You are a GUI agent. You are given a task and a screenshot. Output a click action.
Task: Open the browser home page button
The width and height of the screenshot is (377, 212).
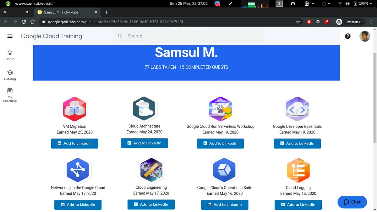[x=32, y=22]
